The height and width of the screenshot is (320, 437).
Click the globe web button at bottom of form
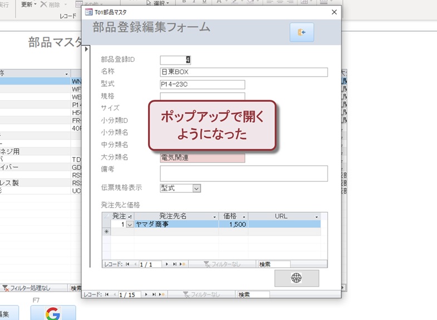click(x=296, y=278)
